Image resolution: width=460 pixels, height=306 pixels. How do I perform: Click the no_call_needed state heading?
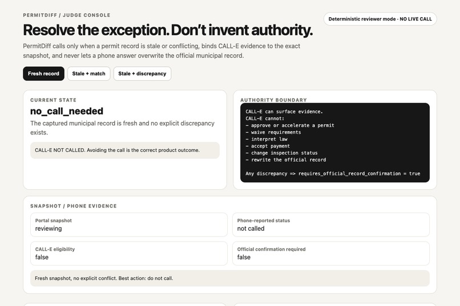pos(67,111)
